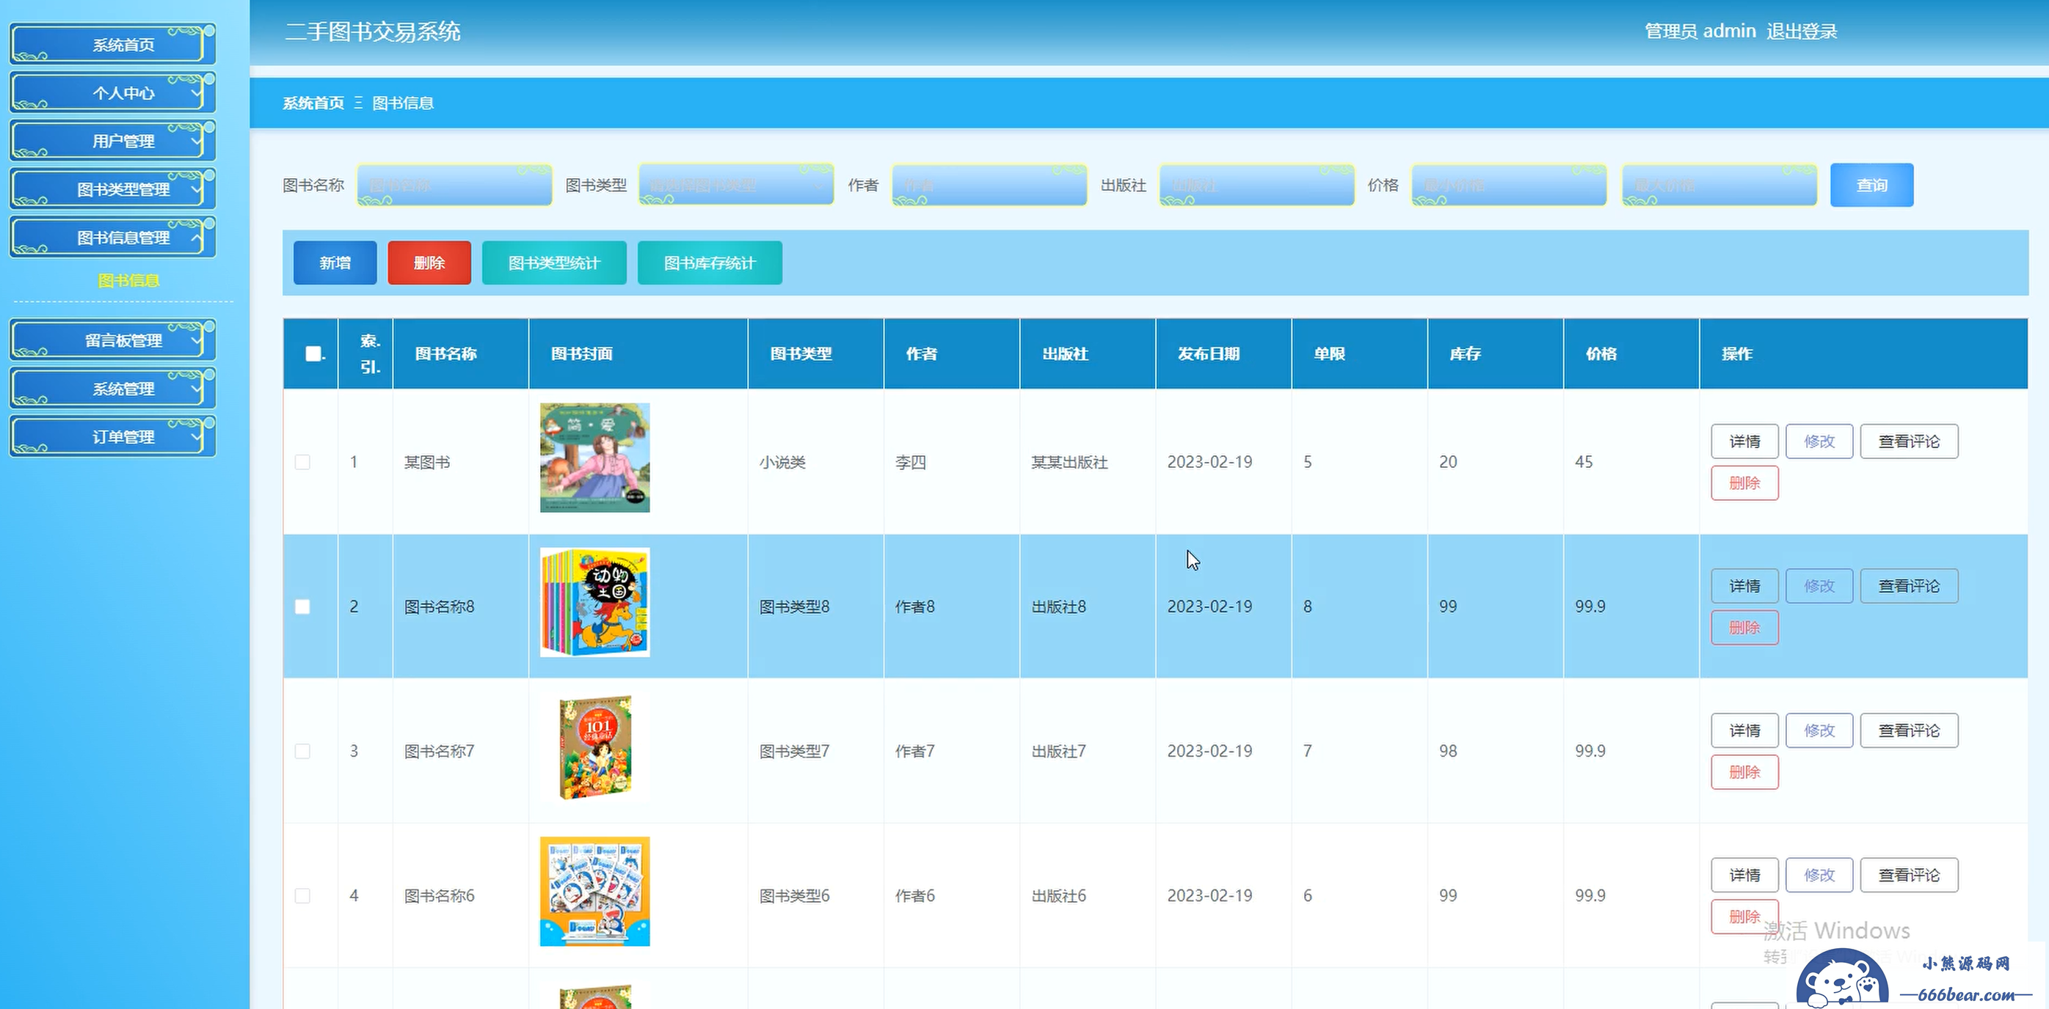
Task: Focus the 最大价格 input field
Action: click(x=1719, y=185)
